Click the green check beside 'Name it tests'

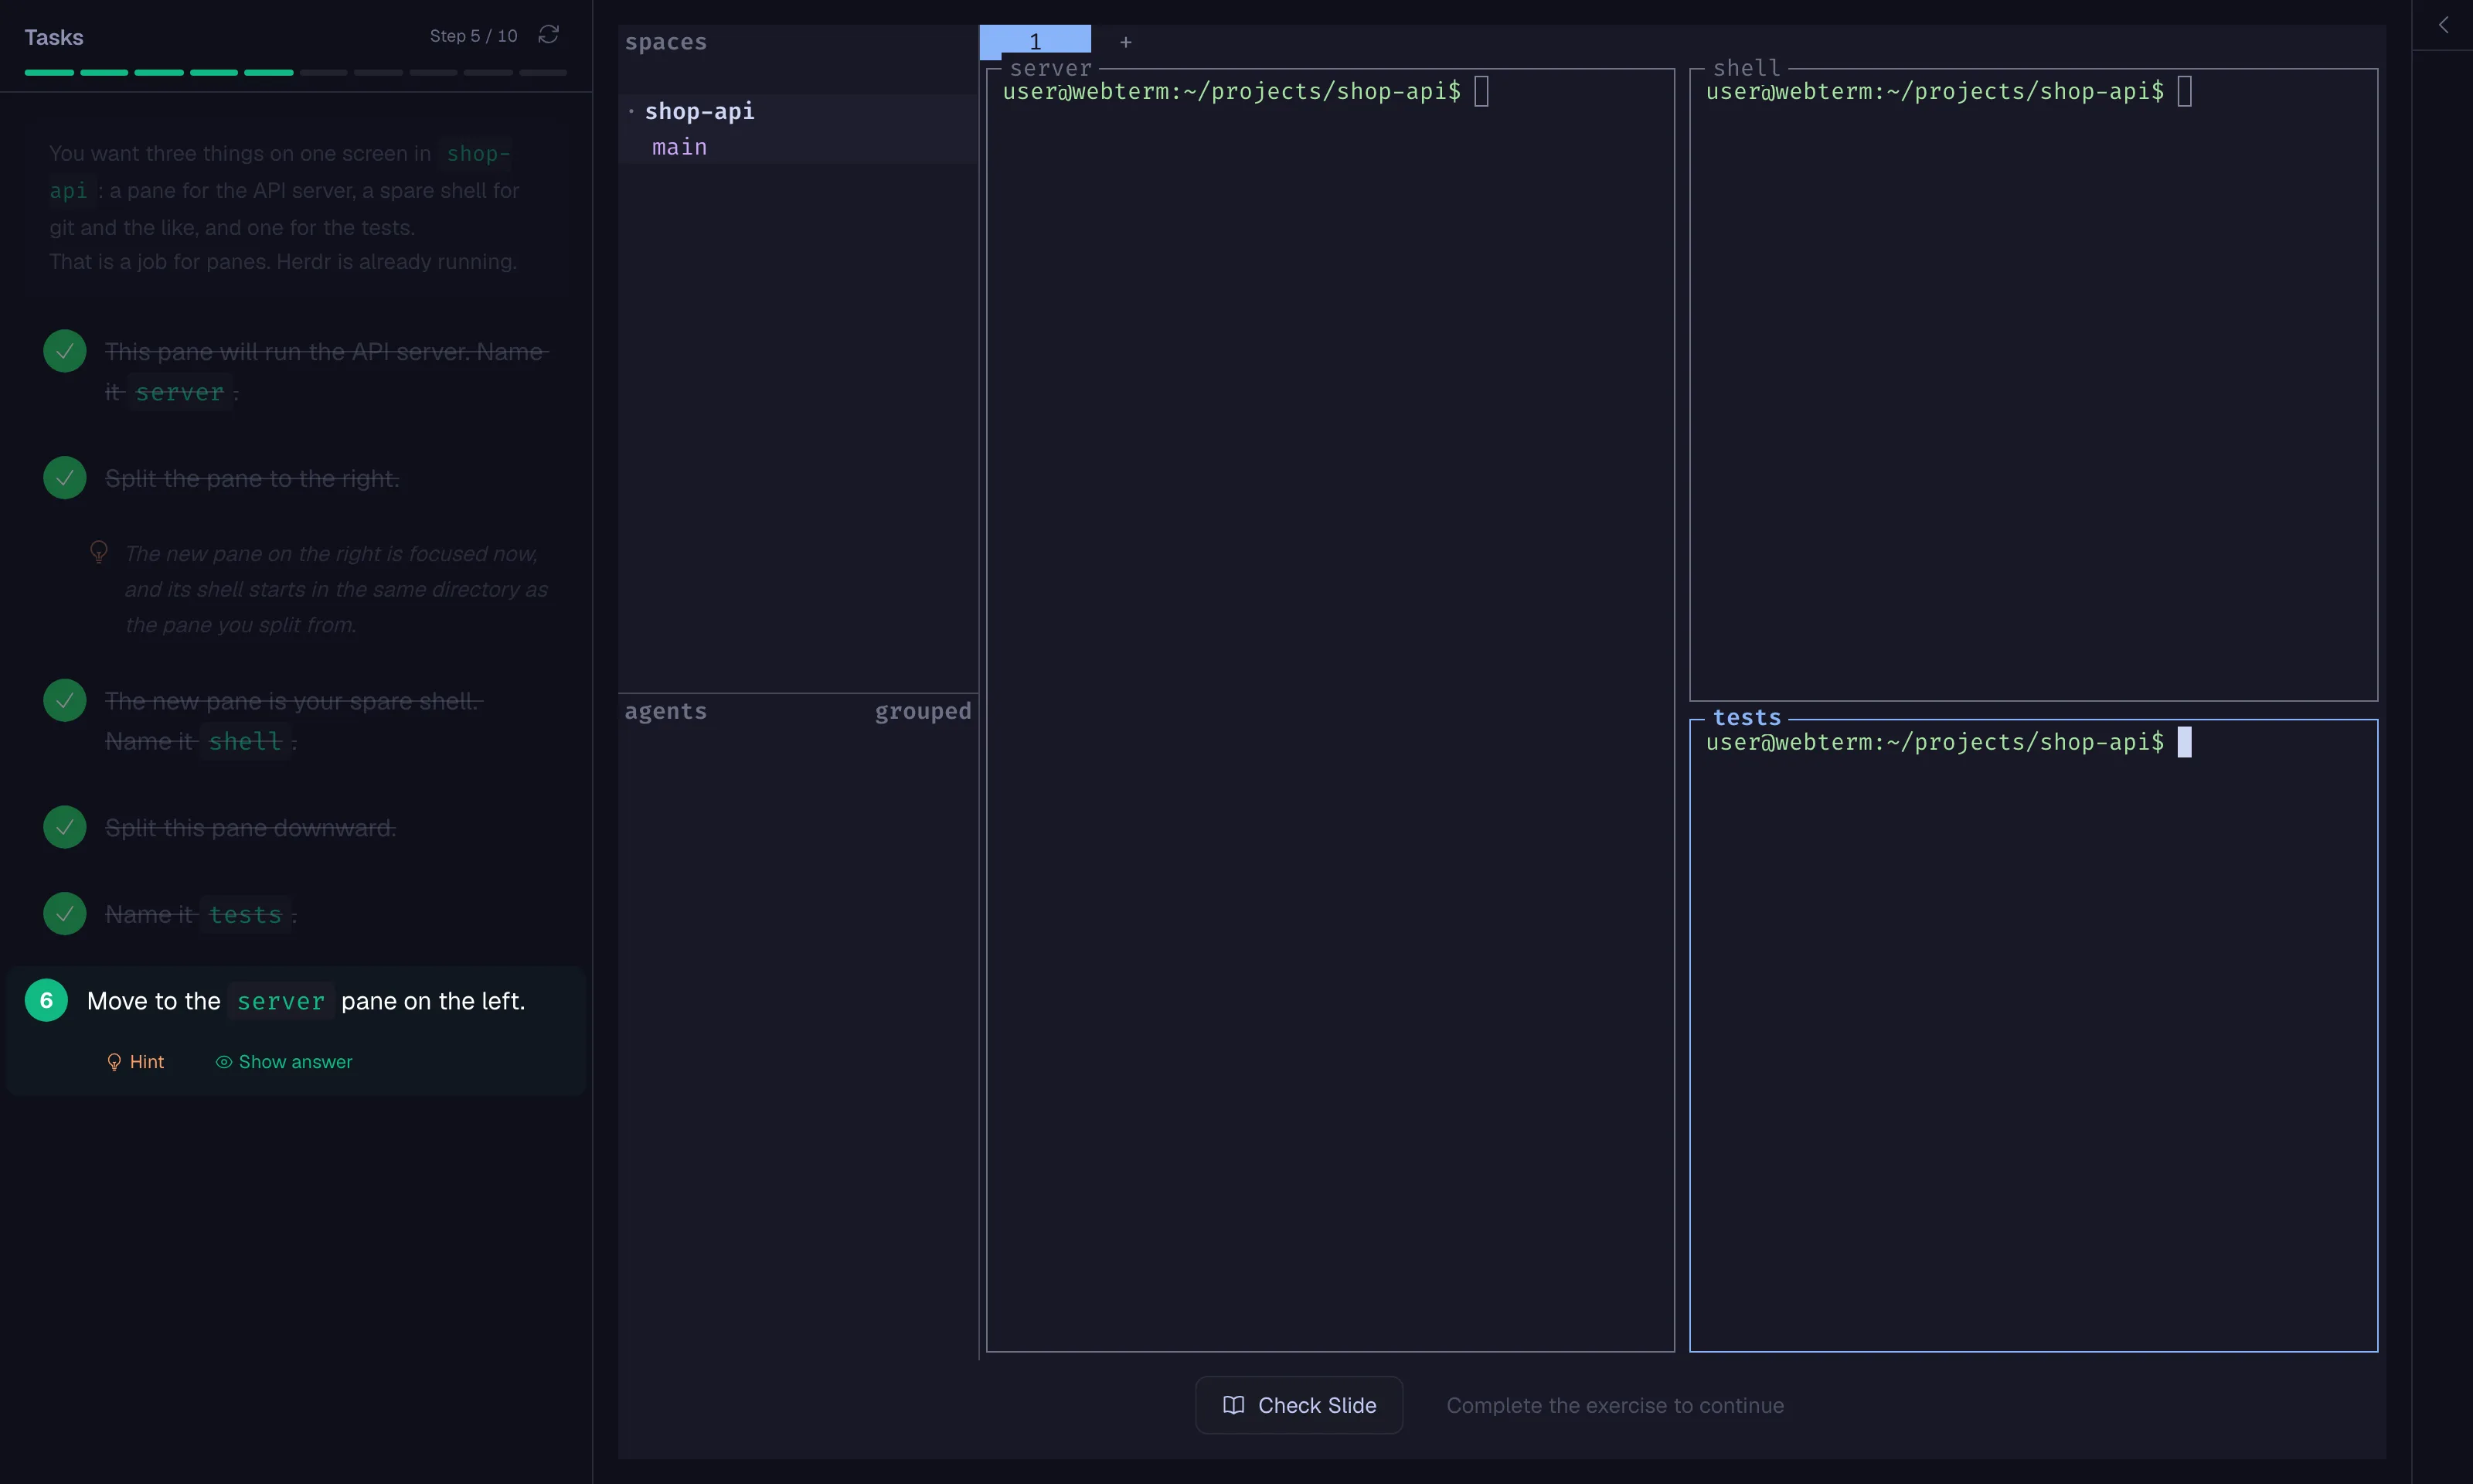coord(65,913)
